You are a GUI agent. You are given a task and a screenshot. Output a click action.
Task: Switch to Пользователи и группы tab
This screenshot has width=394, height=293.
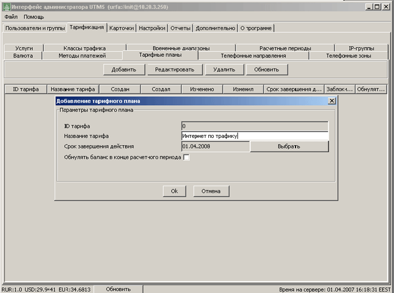pyautogui.click(x=35, y=28)
